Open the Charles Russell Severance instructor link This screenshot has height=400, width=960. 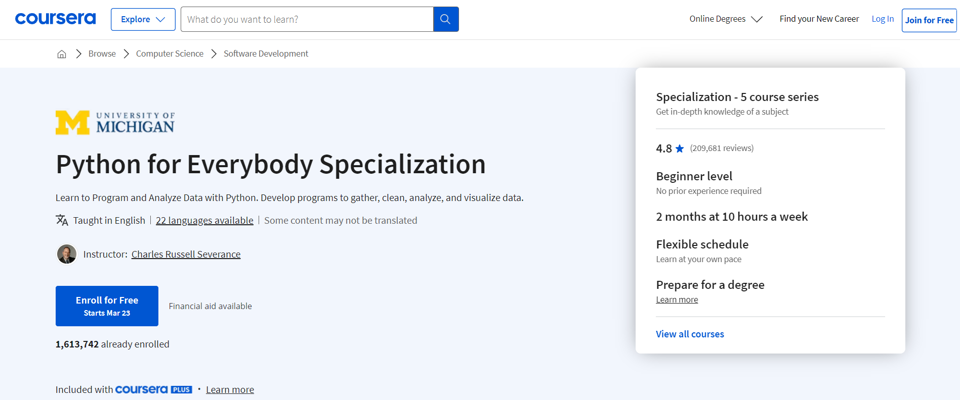[186, 254]
